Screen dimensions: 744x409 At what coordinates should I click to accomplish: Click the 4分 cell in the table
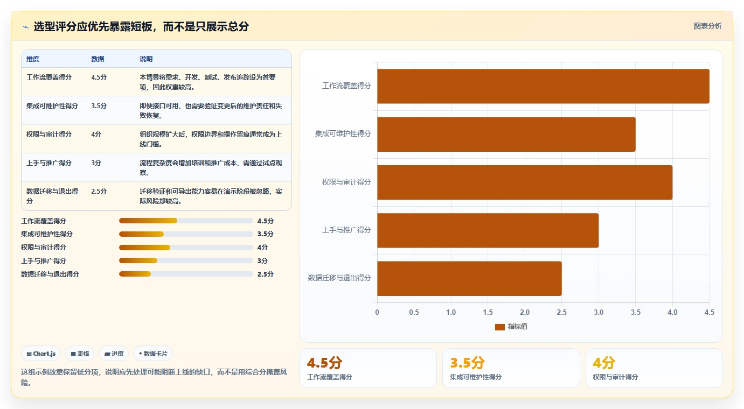(96, 135)
